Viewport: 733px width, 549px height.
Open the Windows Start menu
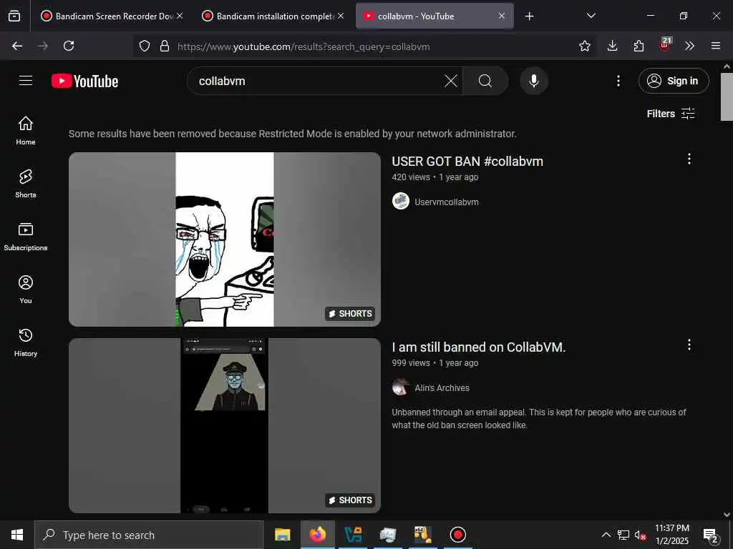point(17,535)
